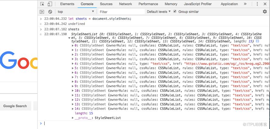
Task: Toggle the Group similar checkbox
Action: point(175,11)
